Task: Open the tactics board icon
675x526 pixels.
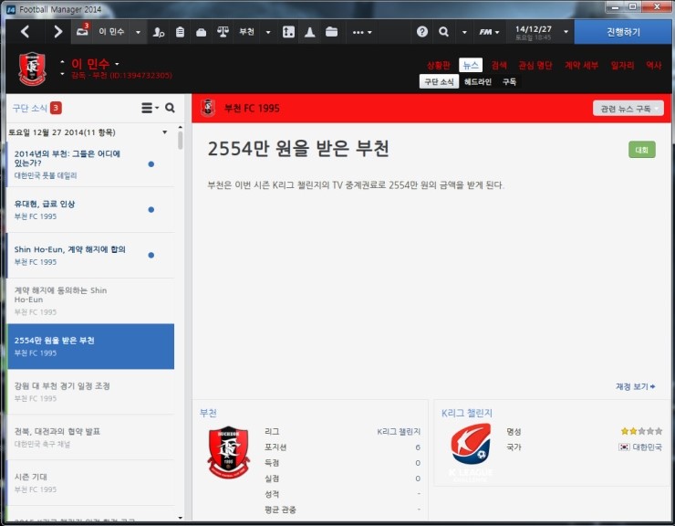Action: 288,32
